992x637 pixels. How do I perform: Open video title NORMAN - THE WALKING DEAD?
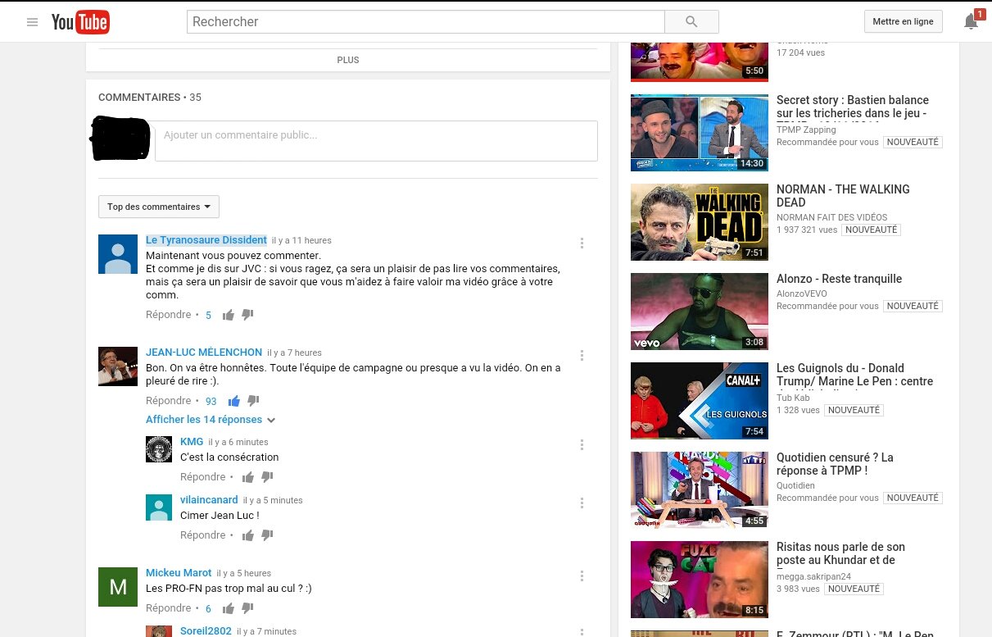tap(843, 196)
